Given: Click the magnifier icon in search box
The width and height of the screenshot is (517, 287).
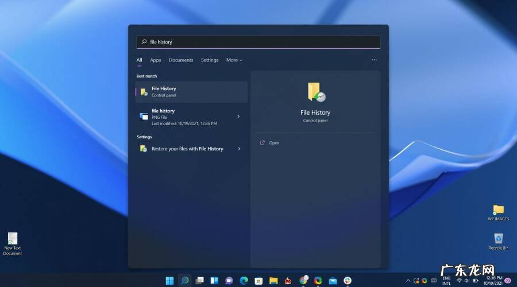Looking at the screenshot, I should coord(144,42).
